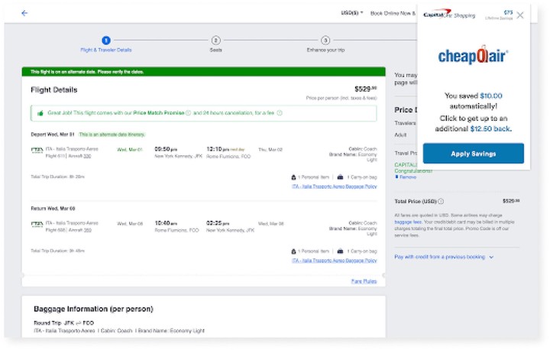This screenshot has width=550, height=350.
Task: Go to step 3 Enhance your trip
Action: (325, 40)
